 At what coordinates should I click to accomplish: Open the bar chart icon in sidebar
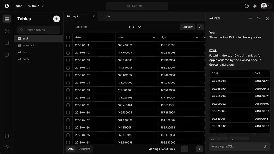[x=7, y=43]
